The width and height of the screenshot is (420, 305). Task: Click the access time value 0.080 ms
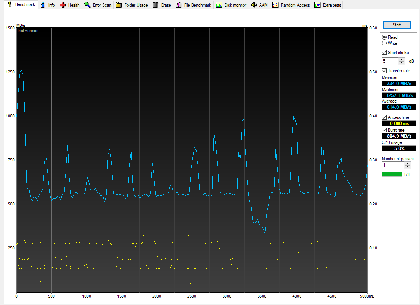click(399, 123)
